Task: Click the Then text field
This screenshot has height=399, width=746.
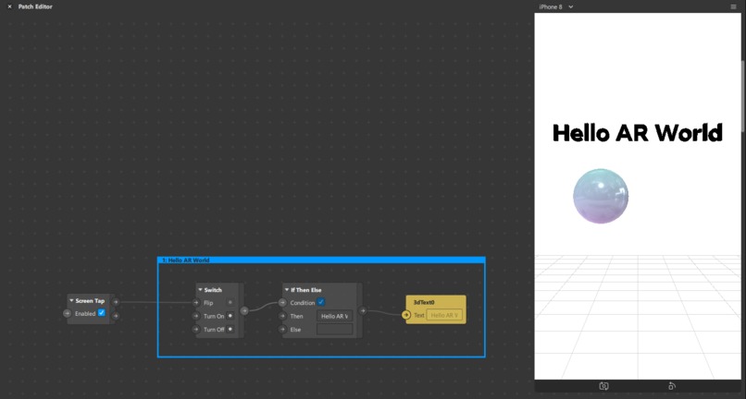Action: pyautogui.click(x=335, y=316)
